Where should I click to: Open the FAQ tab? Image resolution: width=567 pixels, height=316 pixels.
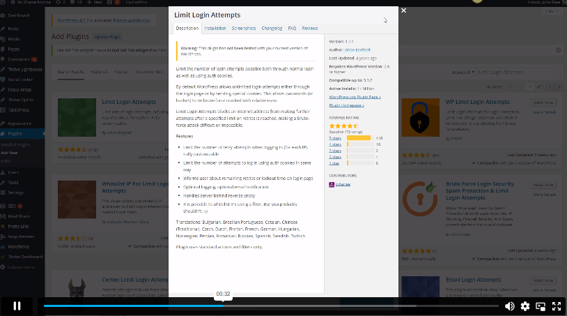click(x=292, y=28)
